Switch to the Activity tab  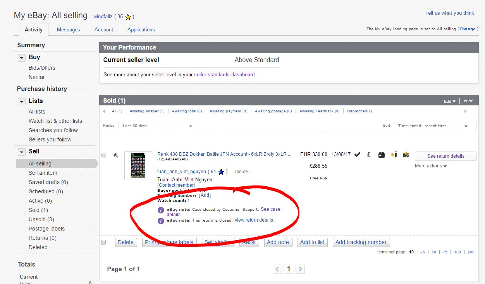(x=34, y=29)
